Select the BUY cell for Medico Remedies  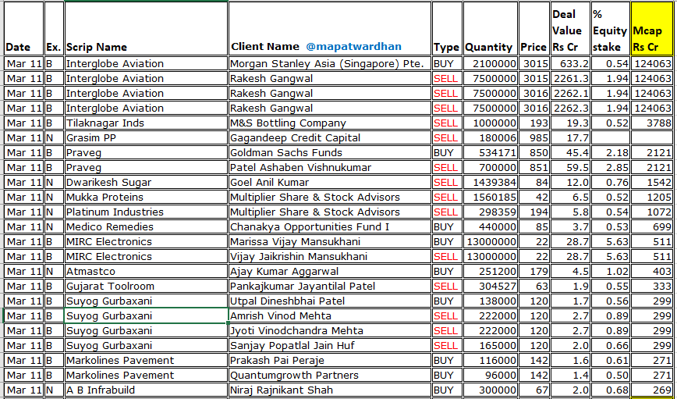point(447,226)
